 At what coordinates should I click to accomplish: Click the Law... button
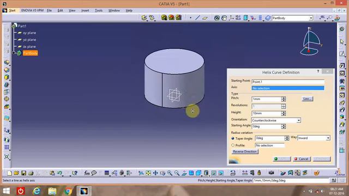pyautogui.click(x=308, y=99)
